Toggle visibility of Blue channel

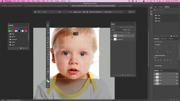[154, 84]
